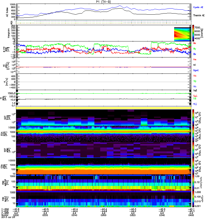Image resolution: width=207 pixels, height=221 pixels.
Task: Open the keogram image inset
Action: pos(182,34)
